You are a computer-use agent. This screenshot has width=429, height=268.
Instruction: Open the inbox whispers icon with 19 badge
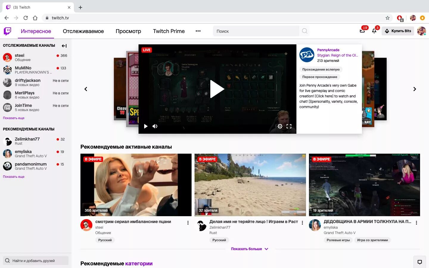tap(362, 31)
